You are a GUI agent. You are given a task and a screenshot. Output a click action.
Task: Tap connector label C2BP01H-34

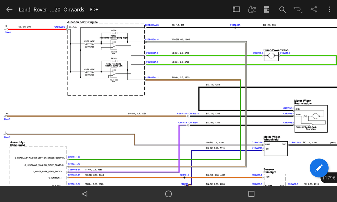74,164
